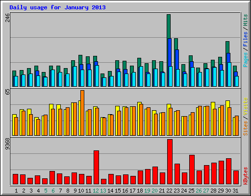Click day label 5 on the x-axis
This screenshot has height=196, width=251.
point(46,191)
